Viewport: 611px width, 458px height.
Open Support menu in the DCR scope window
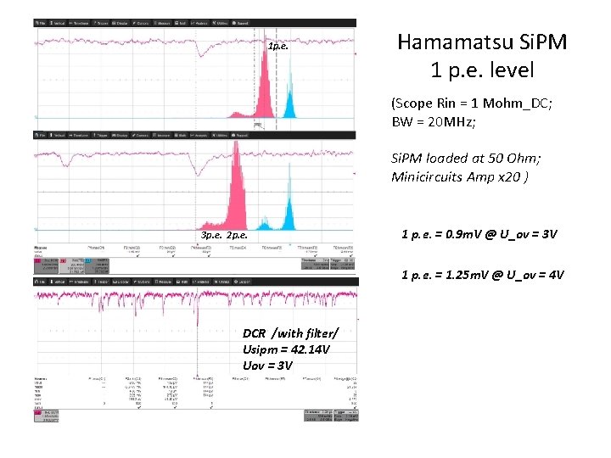click(242, 282)
